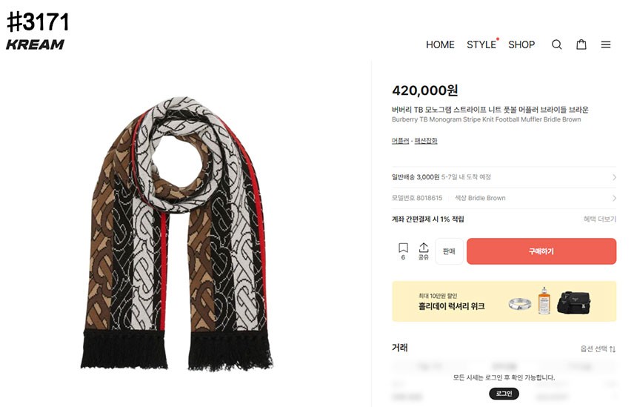The width and height of the screenshot is (637, 407).
Task: Click the sort arrows beside 옵션 선택
Action: [x=613, y=349]
